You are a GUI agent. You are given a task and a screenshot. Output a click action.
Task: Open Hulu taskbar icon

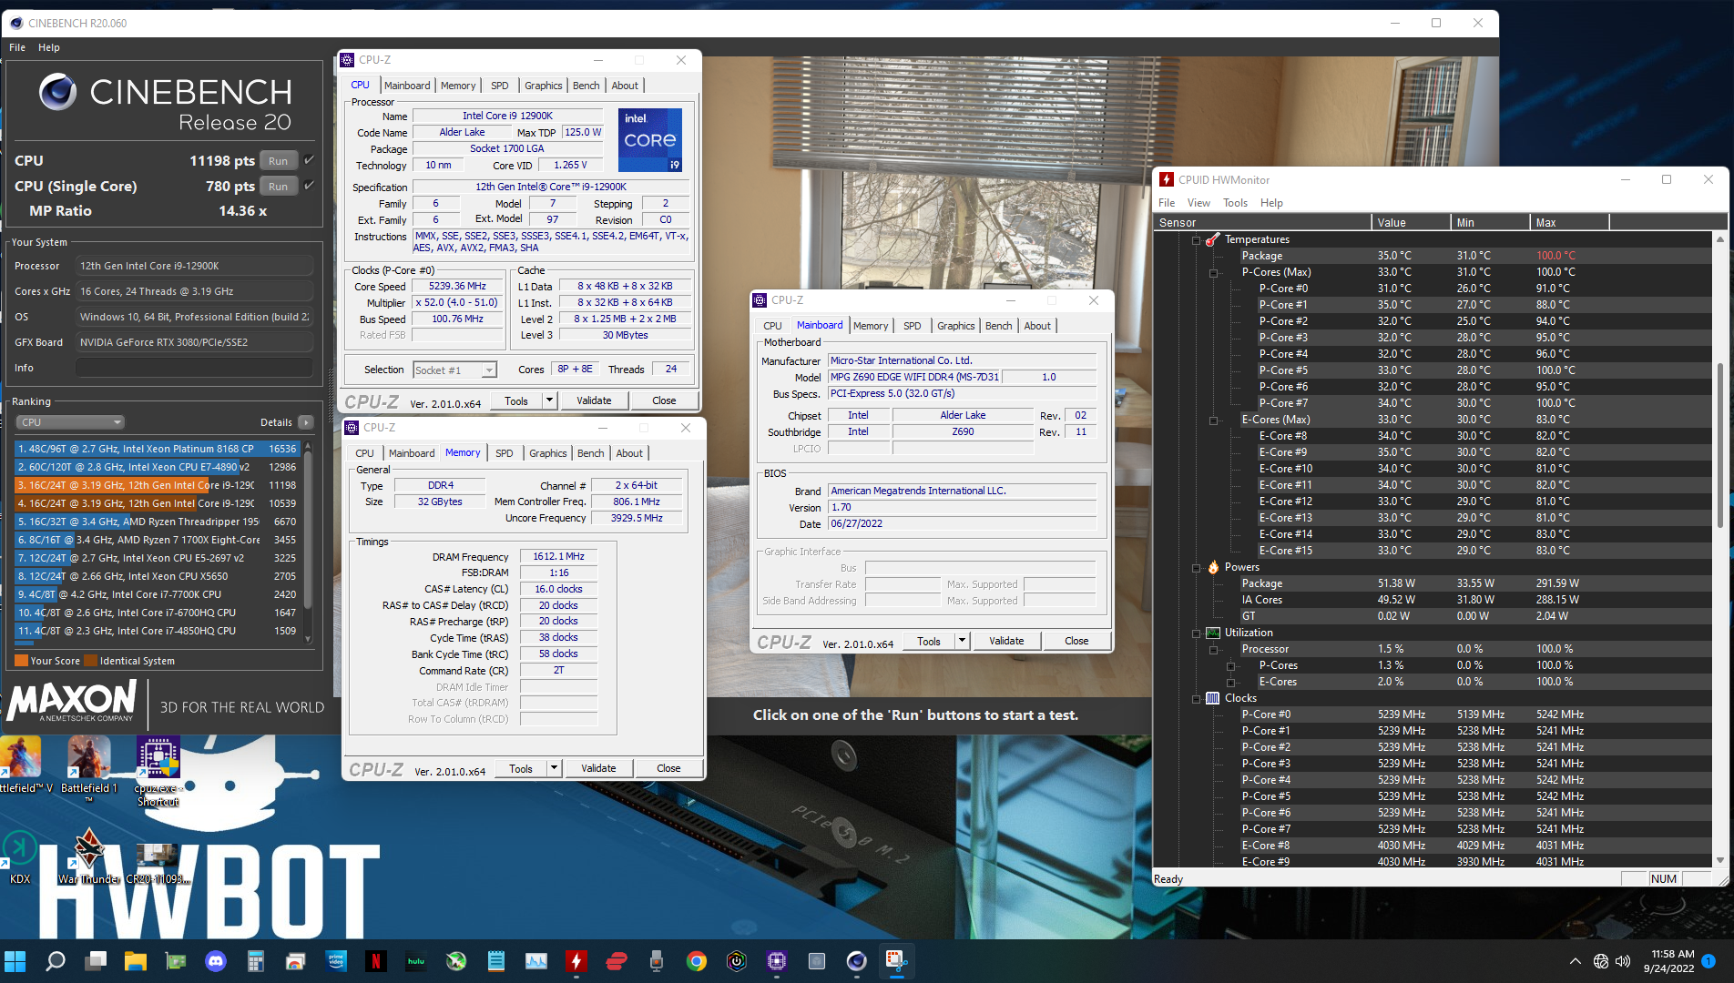click(415, 961)
